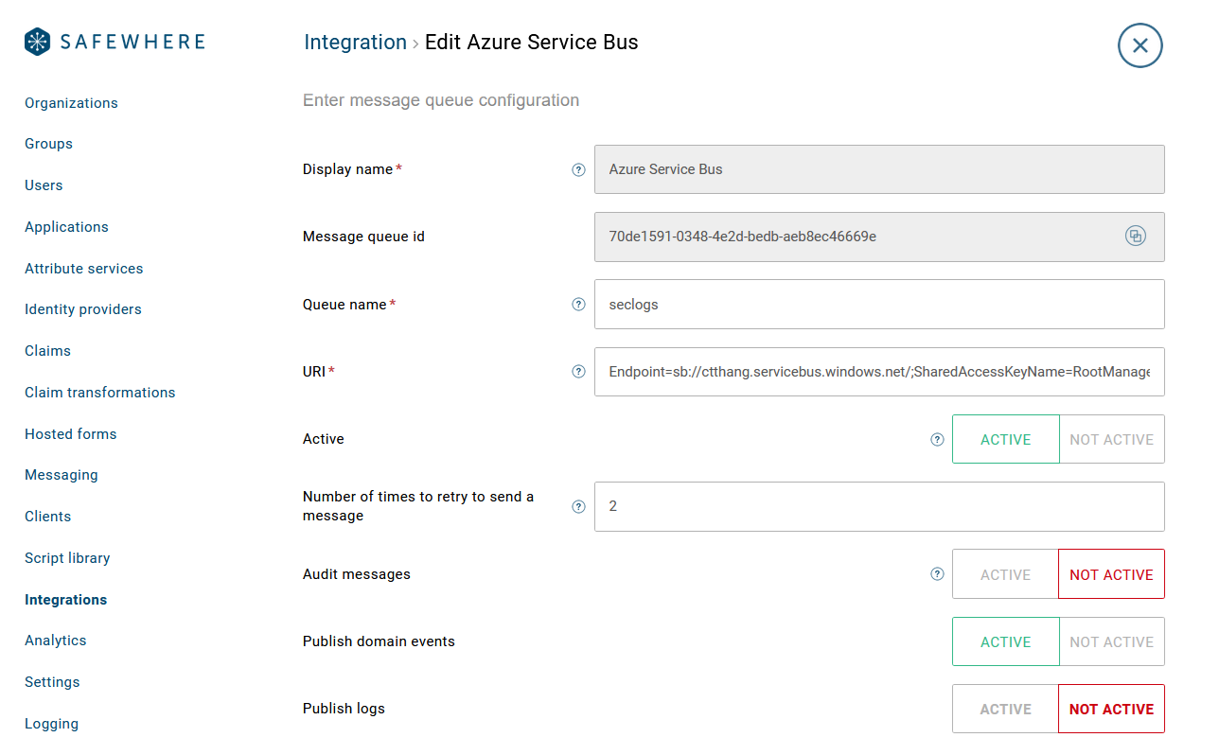Focus the URI connection string field
The image size is (1218, 755).
tap(878, 372)
